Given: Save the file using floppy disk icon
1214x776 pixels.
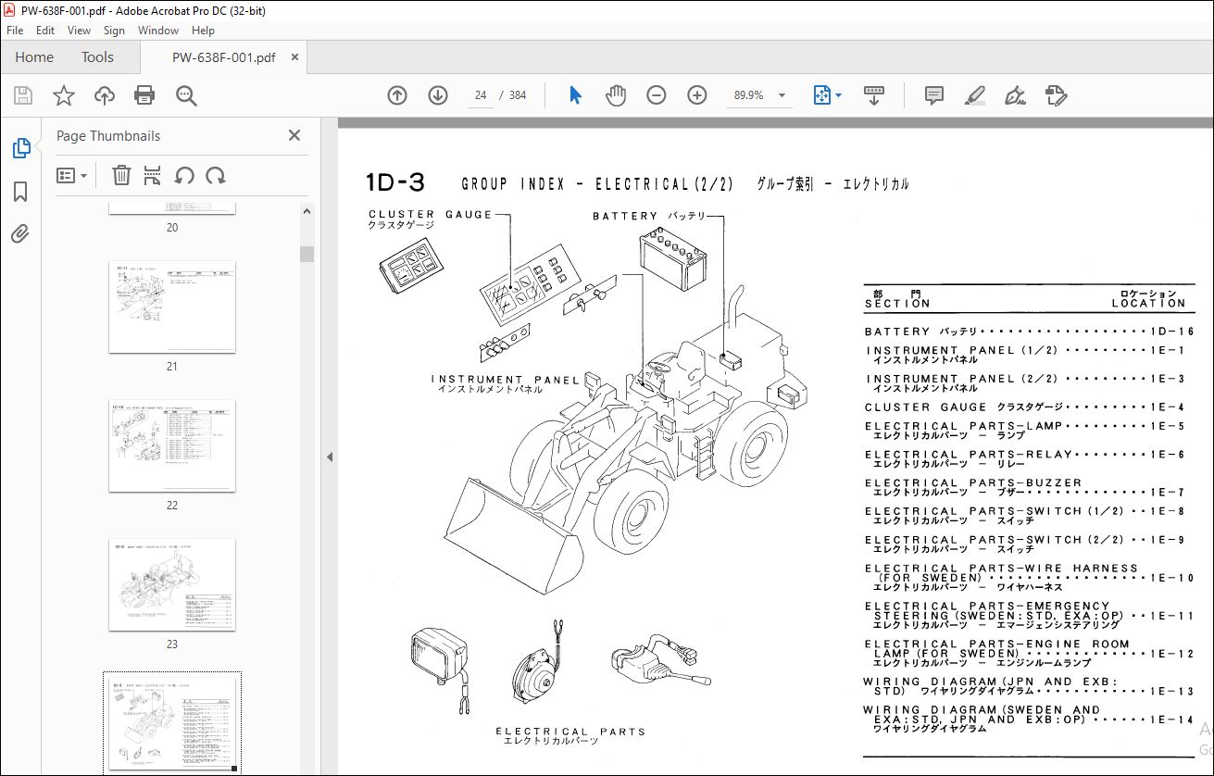Looking at the screenshot, I should 23,95.
